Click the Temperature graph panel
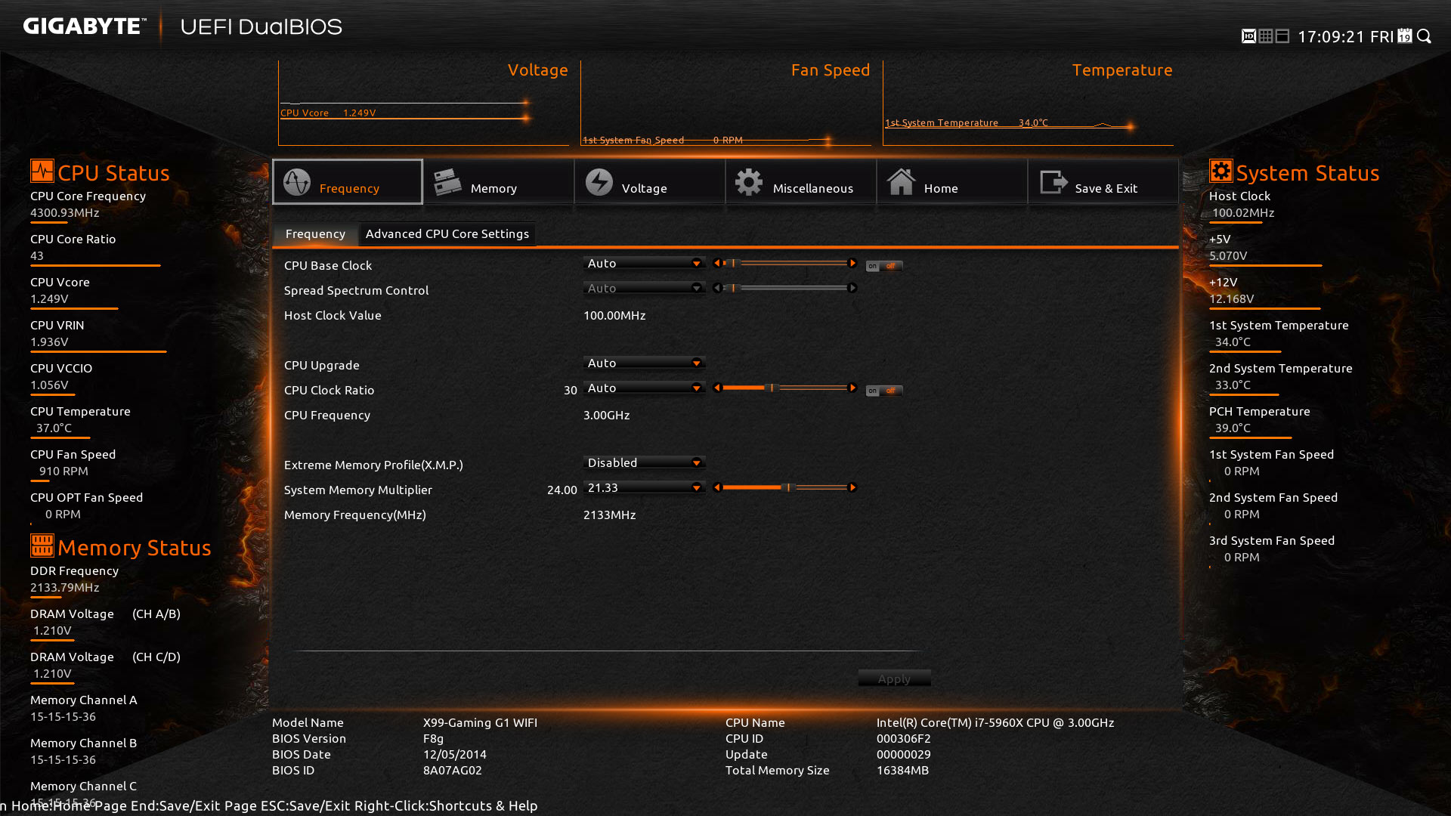The image size is (1451, 816). [x=1028, y=104]
